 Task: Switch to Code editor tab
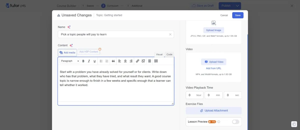click(x=169, y=54)
